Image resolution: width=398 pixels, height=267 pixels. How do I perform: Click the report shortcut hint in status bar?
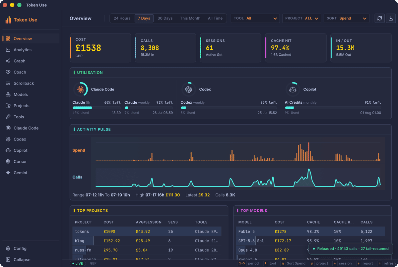click(x=365, y=263)
